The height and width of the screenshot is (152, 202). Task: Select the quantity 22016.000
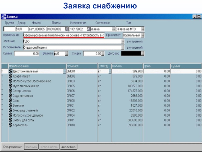pyautogui.click(x=136, y=110)
